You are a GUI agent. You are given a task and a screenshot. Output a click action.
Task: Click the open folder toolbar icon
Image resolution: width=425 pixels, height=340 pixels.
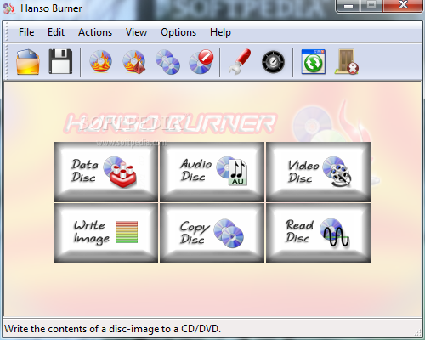[x=27, y=62]
